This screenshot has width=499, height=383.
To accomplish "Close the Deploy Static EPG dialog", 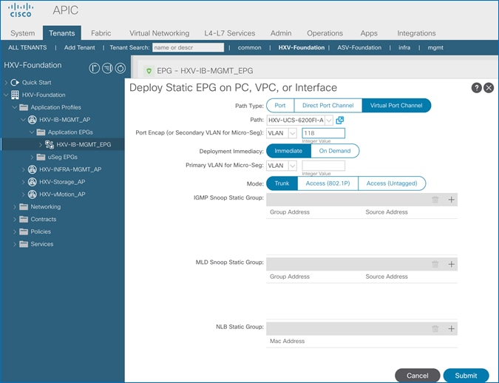I will point(489,87).
